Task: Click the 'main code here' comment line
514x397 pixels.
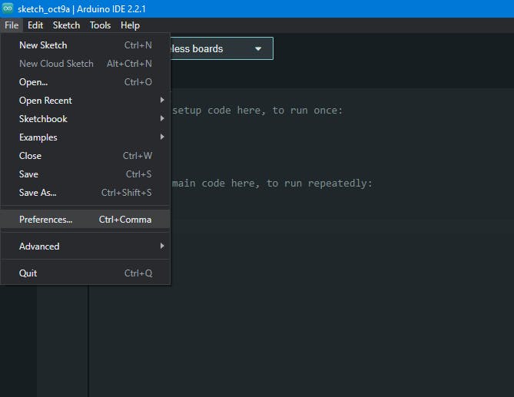Action: click(272, 183)
